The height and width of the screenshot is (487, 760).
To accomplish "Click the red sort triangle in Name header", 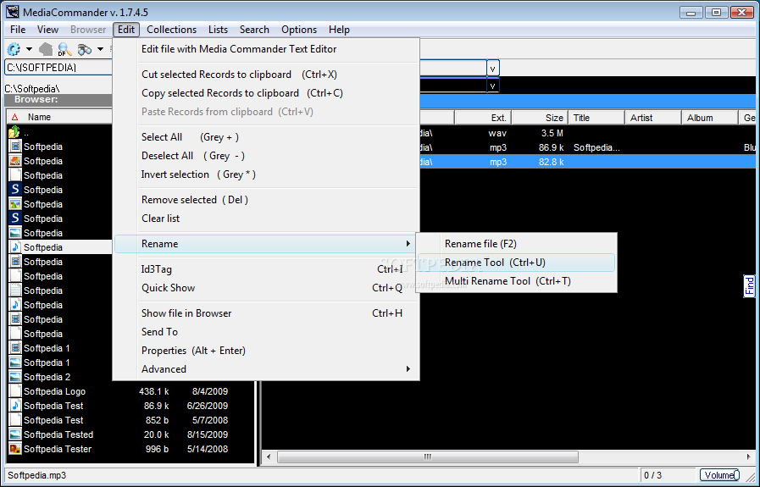I will [x=15, y=117].
